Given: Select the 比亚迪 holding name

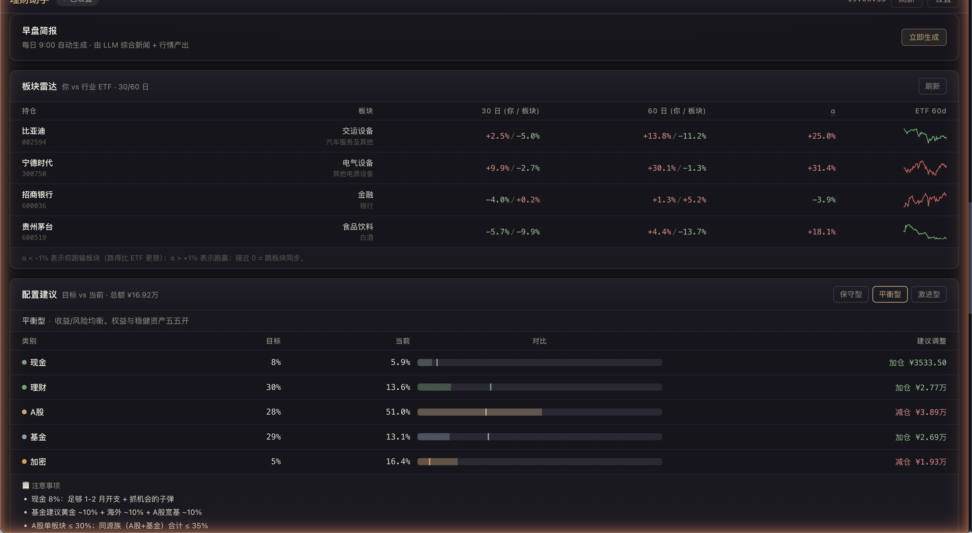Looking at the screenshot, I should pos(34,131).
